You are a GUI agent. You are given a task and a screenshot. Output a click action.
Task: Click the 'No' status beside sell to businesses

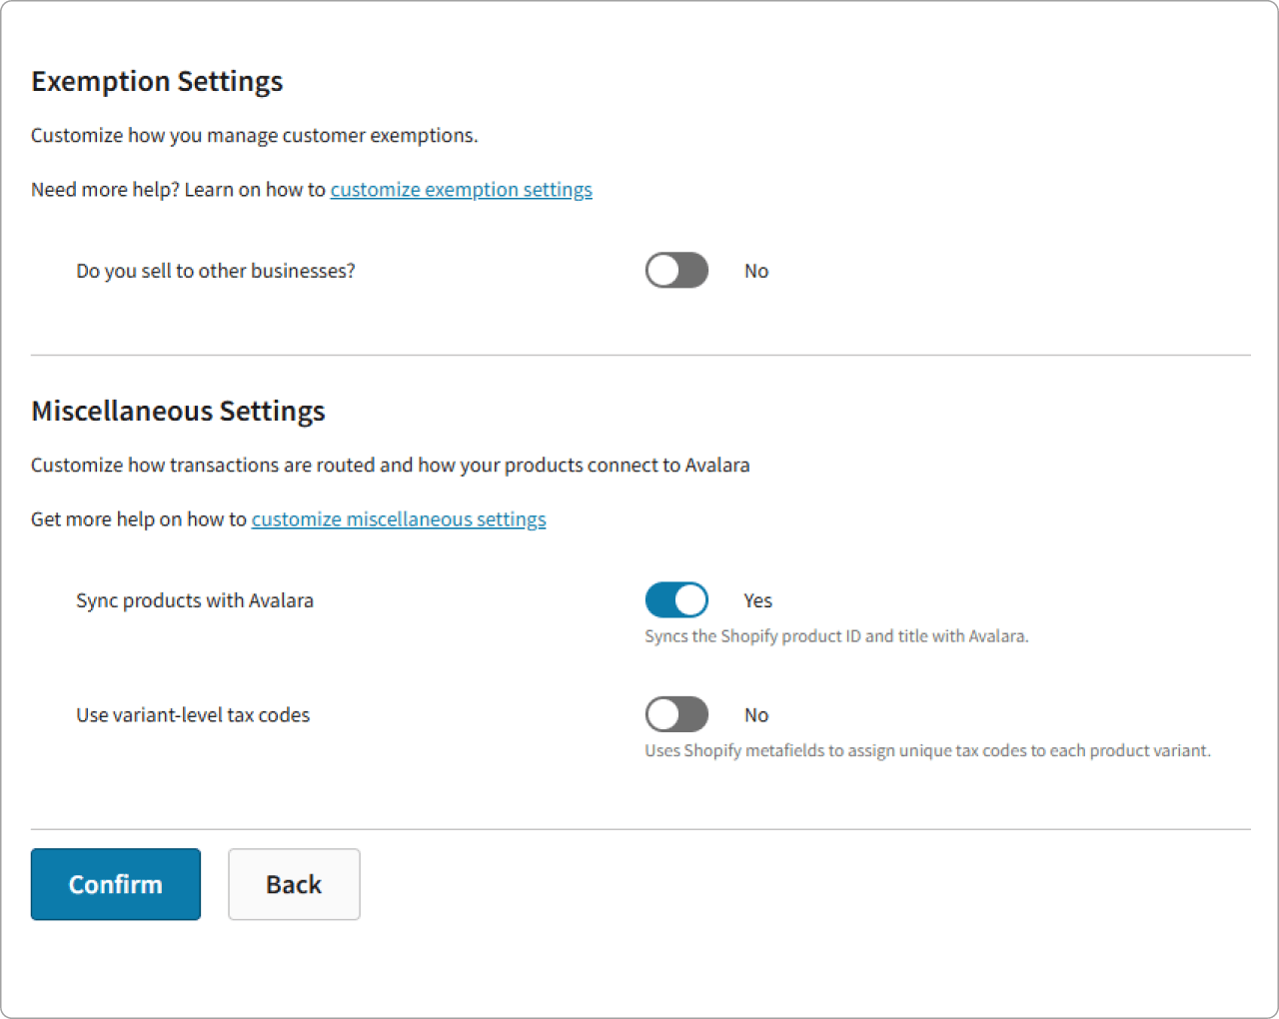click(756, 272)
